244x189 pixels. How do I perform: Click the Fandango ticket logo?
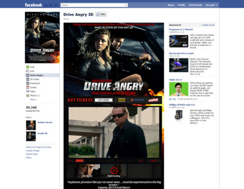(138, 100)
